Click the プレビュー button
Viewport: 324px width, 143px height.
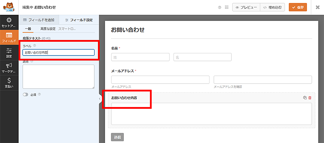pyautogui.click(x=246, y=7)
